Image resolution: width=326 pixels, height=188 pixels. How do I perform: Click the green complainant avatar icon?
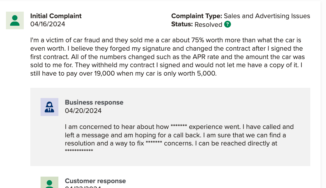(15, 21)
